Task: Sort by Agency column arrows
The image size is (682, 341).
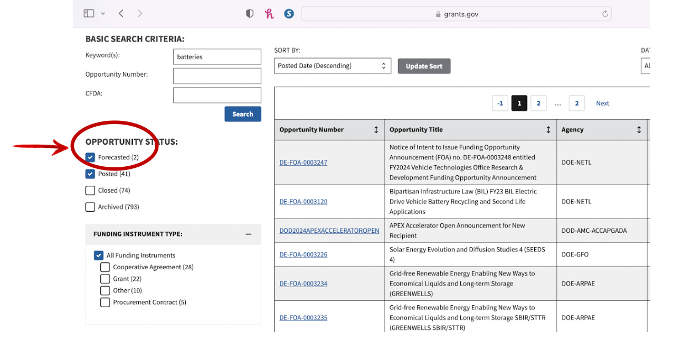Action: [639, 130]
